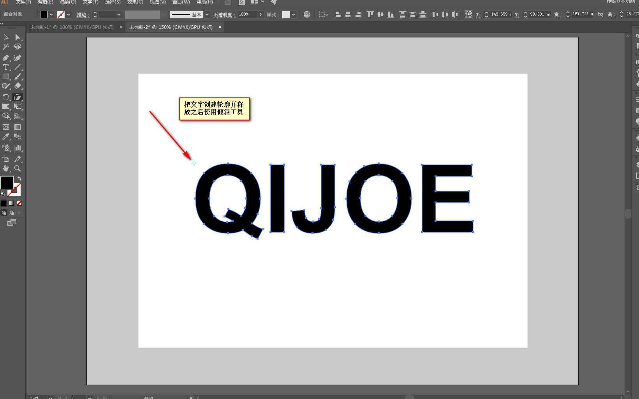Select the Slice tool
The height and width of the screenshot is (399, 639).
pos(18,159)
